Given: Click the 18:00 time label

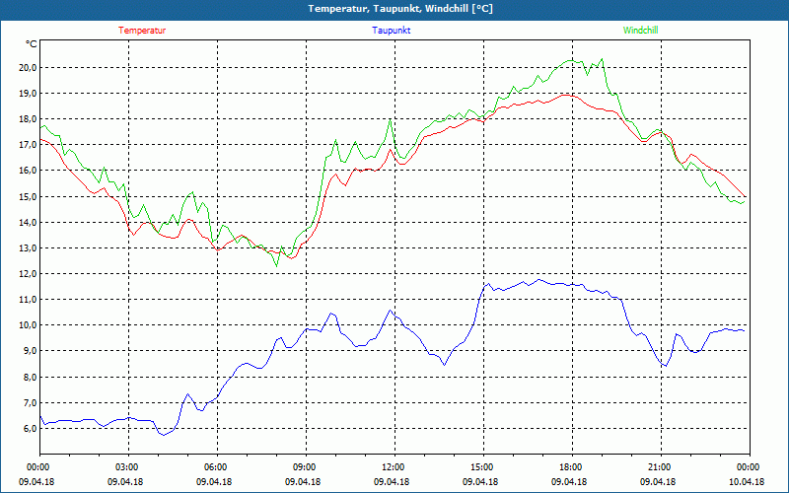Looking at the screenshot, I should [571, 467].
